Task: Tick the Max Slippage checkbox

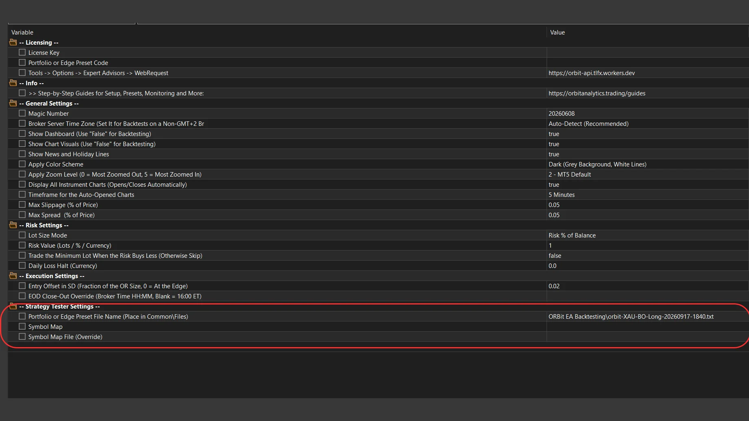Action: [x=22, y=205]
